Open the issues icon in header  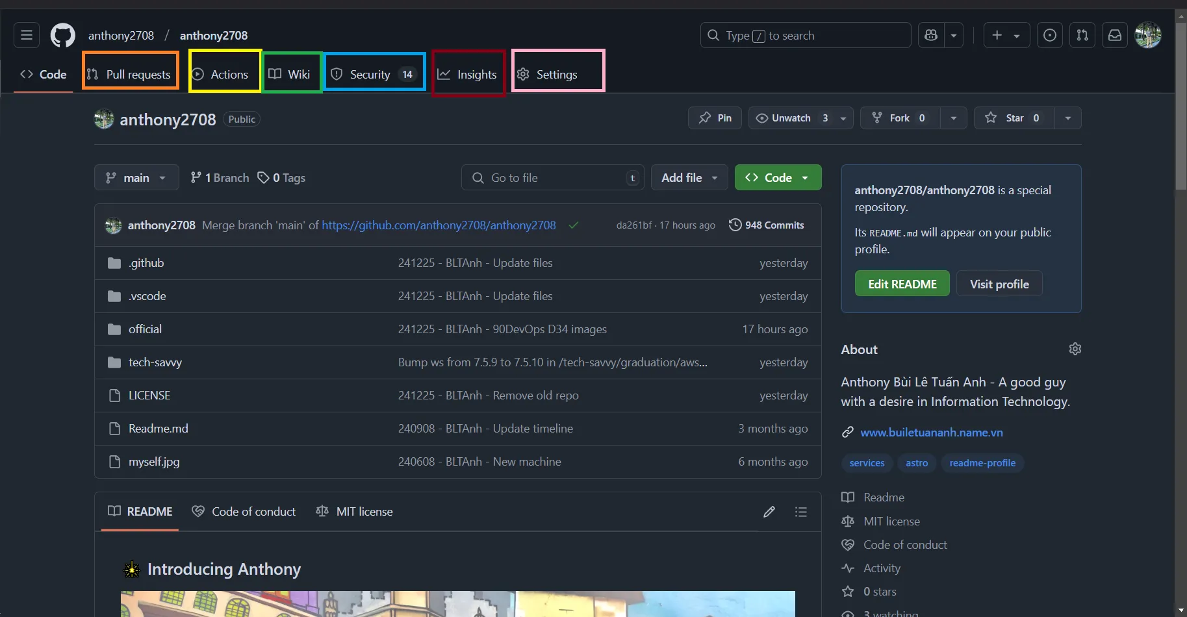point(1049,35)
